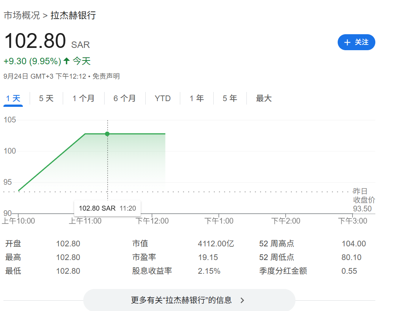Select the 最大 time range tab
Viewport: 397px width, 311px height.
pyautogui.click(x=264, y=98)
